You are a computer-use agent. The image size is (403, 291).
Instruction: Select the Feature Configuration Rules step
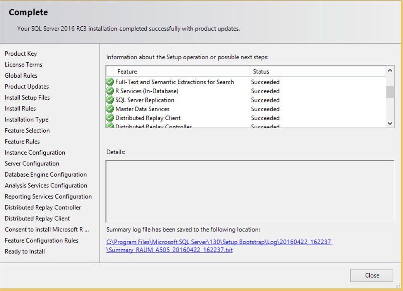(x=41, y=240)
